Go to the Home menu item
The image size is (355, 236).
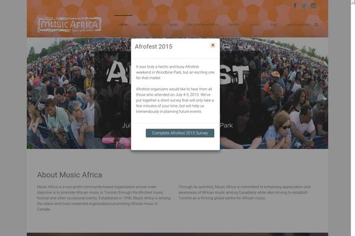(x=123, y=24)
